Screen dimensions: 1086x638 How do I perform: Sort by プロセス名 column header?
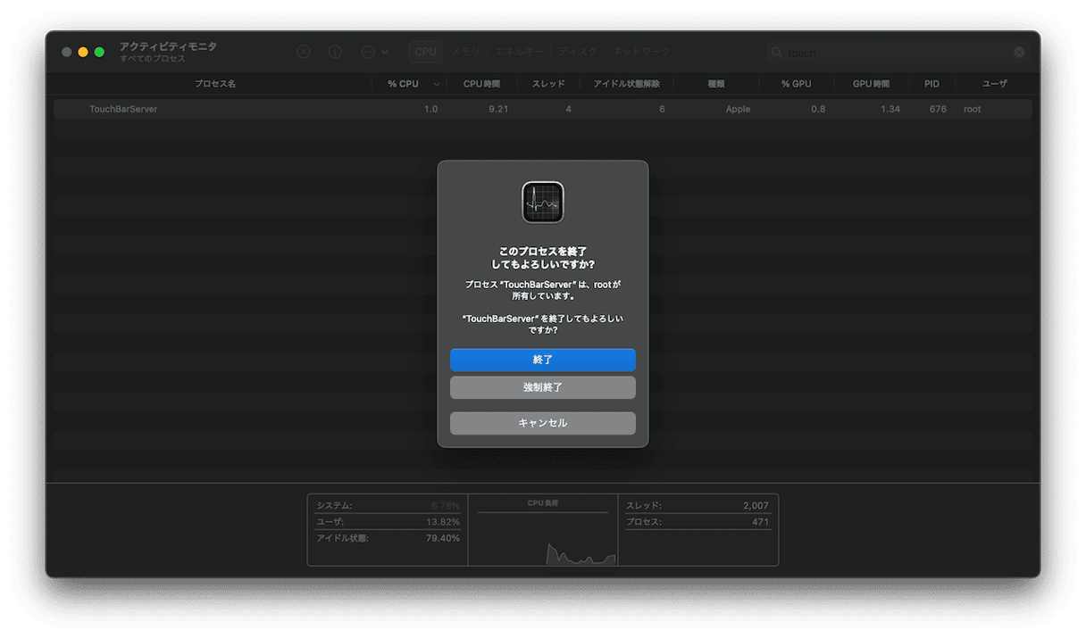(215, 84)
